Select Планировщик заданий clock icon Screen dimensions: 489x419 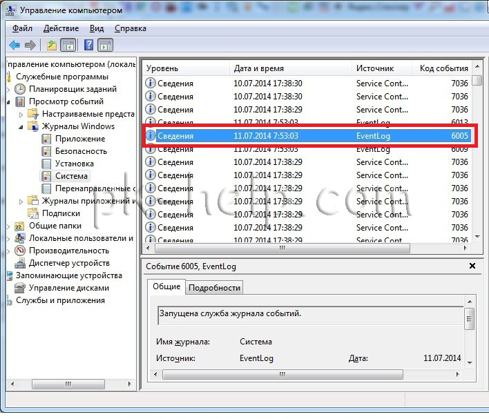pos(20,89)
